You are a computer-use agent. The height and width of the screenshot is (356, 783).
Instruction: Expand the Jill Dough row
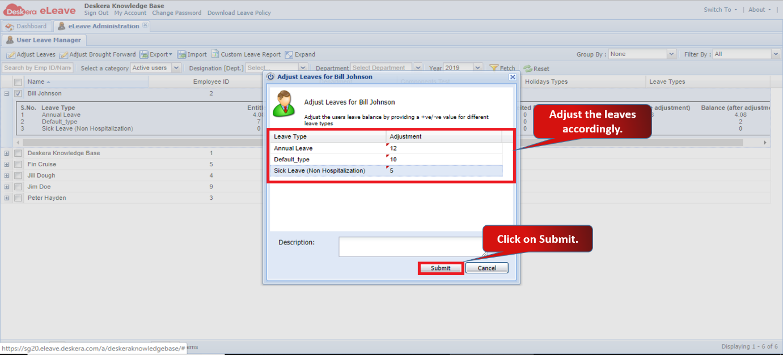(7, 175)
